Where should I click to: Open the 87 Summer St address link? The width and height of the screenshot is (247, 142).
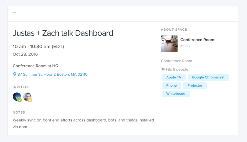pyautogui.click(x=53, y=75)
